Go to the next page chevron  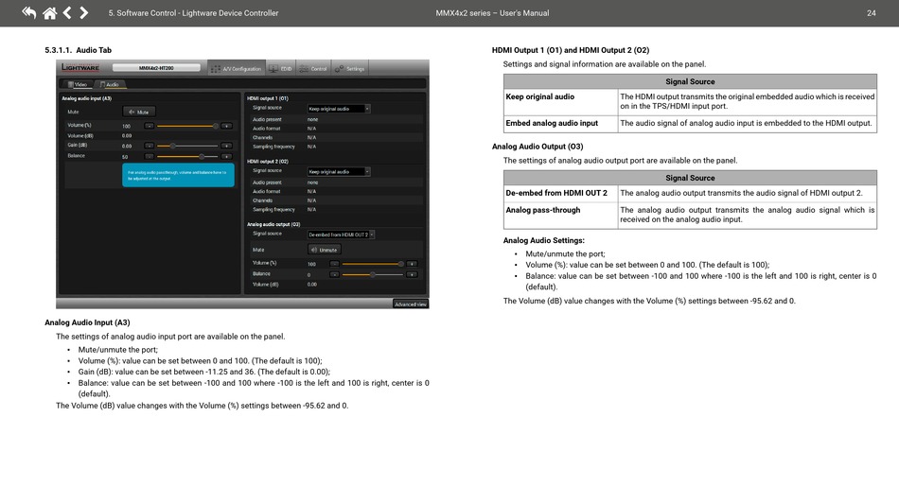pyautogui.click(x=83, y=12)
